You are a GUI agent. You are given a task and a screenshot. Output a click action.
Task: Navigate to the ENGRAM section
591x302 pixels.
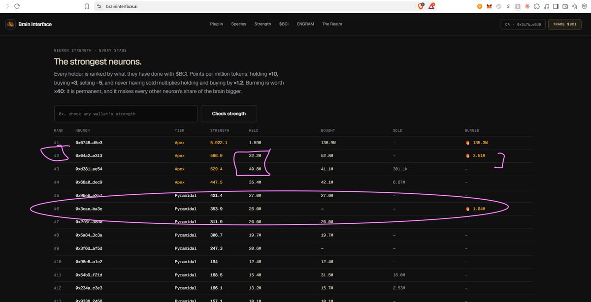tap(305, 24)
